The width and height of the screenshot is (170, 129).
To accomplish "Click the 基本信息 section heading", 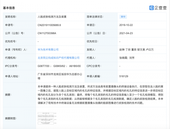I will pyautogui.click(x=9, y=8).
